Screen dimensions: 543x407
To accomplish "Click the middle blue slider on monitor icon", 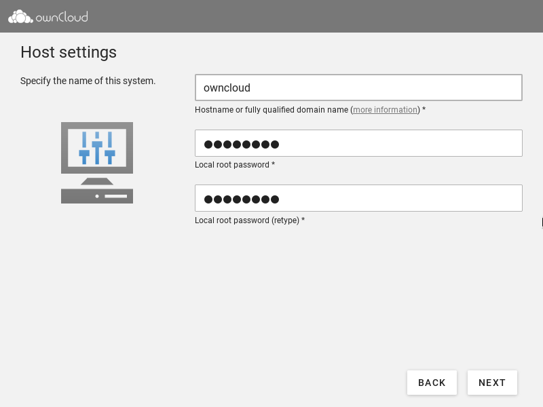I will click(97, 148).
